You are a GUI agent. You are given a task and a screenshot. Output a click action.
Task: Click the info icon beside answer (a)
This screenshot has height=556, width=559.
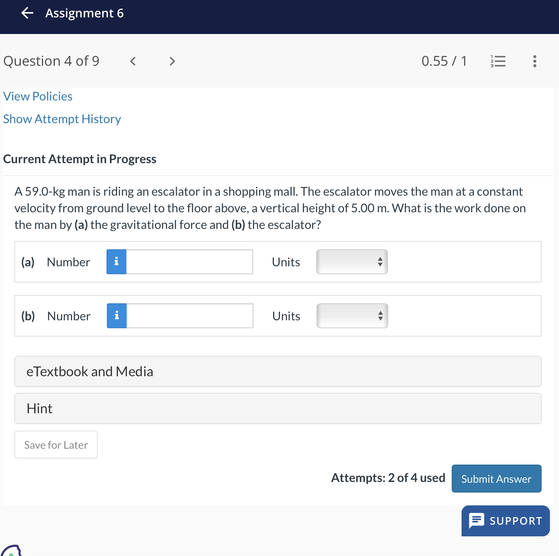(x=116, y=261)
